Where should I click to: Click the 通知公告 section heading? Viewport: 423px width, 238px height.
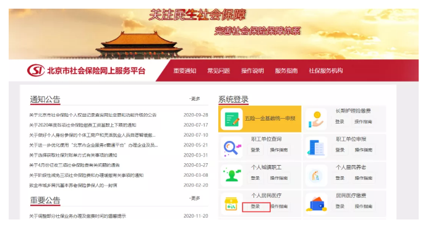(45, 100)
